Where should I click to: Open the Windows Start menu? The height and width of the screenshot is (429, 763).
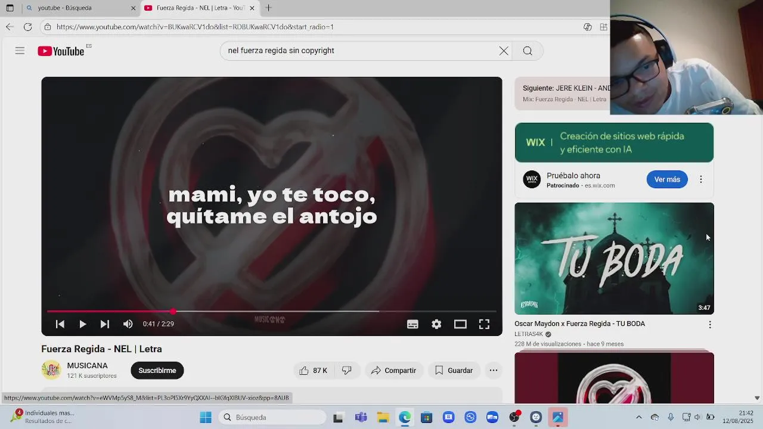(206, 417)
